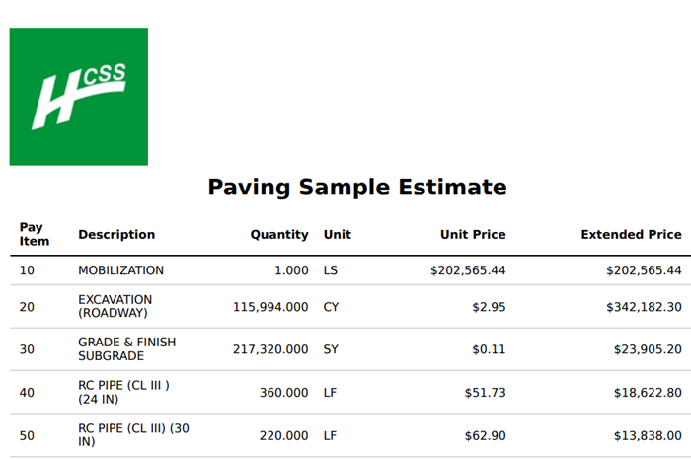Select the $342,182.30 extended price
The height and width of the screenshot is (459, 691).
pos(644,307)
